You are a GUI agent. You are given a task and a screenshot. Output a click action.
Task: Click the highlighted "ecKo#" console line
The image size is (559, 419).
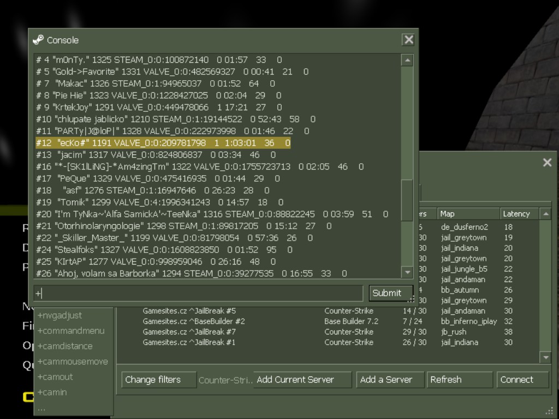[163, 143]
